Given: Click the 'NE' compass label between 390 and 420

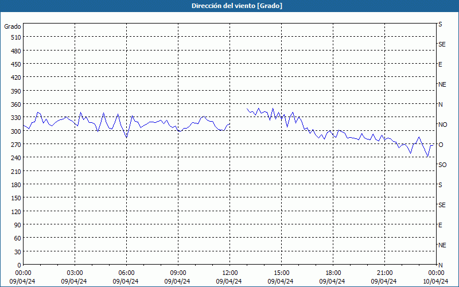Looking at the screenshot, I should 442,84.
